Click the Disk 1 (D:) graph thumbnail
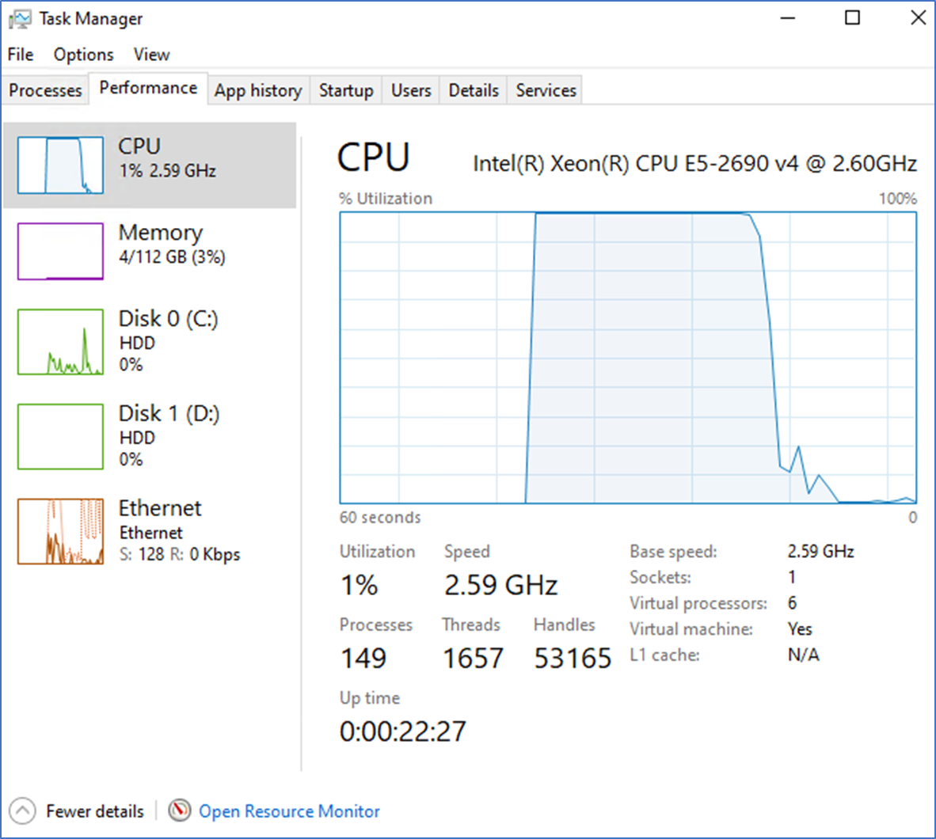This screenshot has height=839, width=936. 60,437
